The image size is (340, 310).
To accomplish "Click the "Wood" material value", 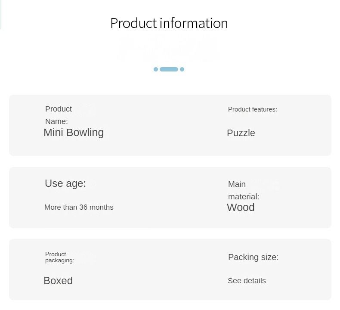I will pos(241,208).
